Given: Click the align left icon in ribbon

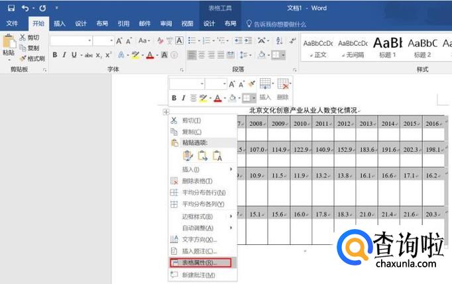Looking at the screenshot, I should [x=192, y=55].
